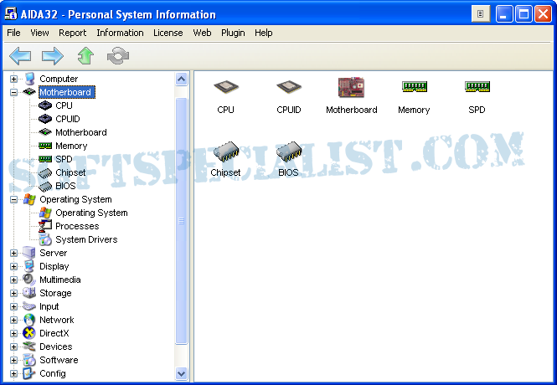Click the green Up arrow toolbar button
The width and height of the screenshot is (557, 385).
(85, 56)
